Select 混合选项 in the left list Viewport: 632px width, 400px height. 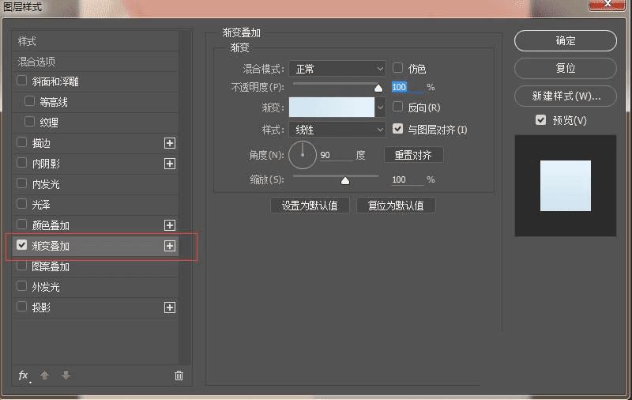coord(95,62)
